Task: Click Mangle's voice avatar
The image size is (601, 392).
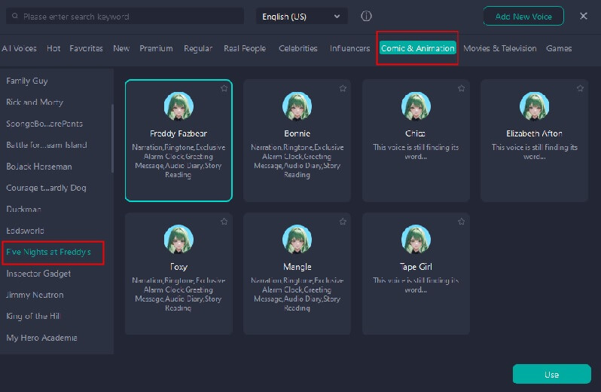Action: 297,240
